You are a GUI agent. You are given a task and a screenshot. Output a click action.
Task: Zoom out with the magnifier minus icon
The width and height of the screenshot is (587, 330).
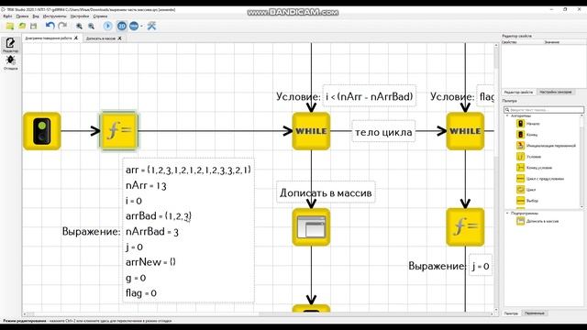pyautogui.click(x=91, y=26)
